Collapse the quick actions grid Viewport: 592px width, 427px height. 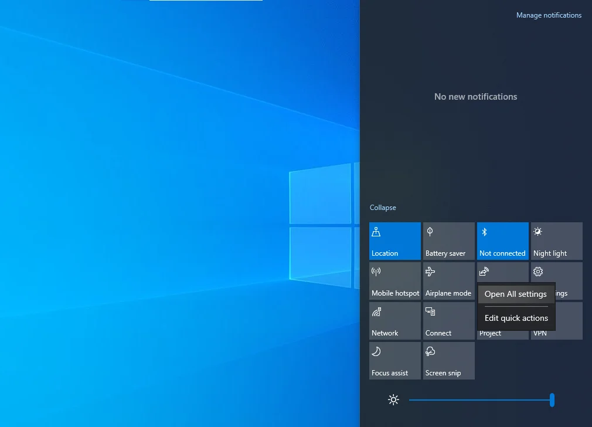pyautogui.click(x=383, y=208)
